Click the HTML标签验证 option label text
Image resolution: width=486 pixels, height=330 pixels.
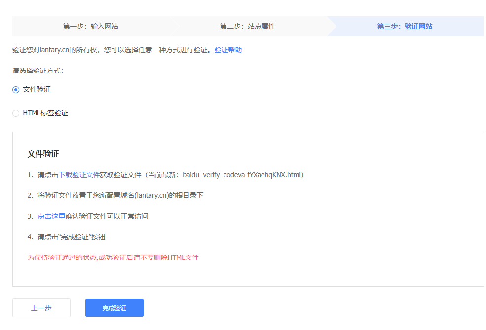[45, 113]
